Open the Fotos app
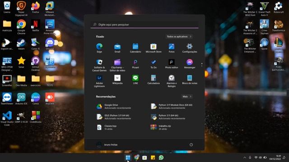This screenshot has width=289, height=162. tap(172, 48)
